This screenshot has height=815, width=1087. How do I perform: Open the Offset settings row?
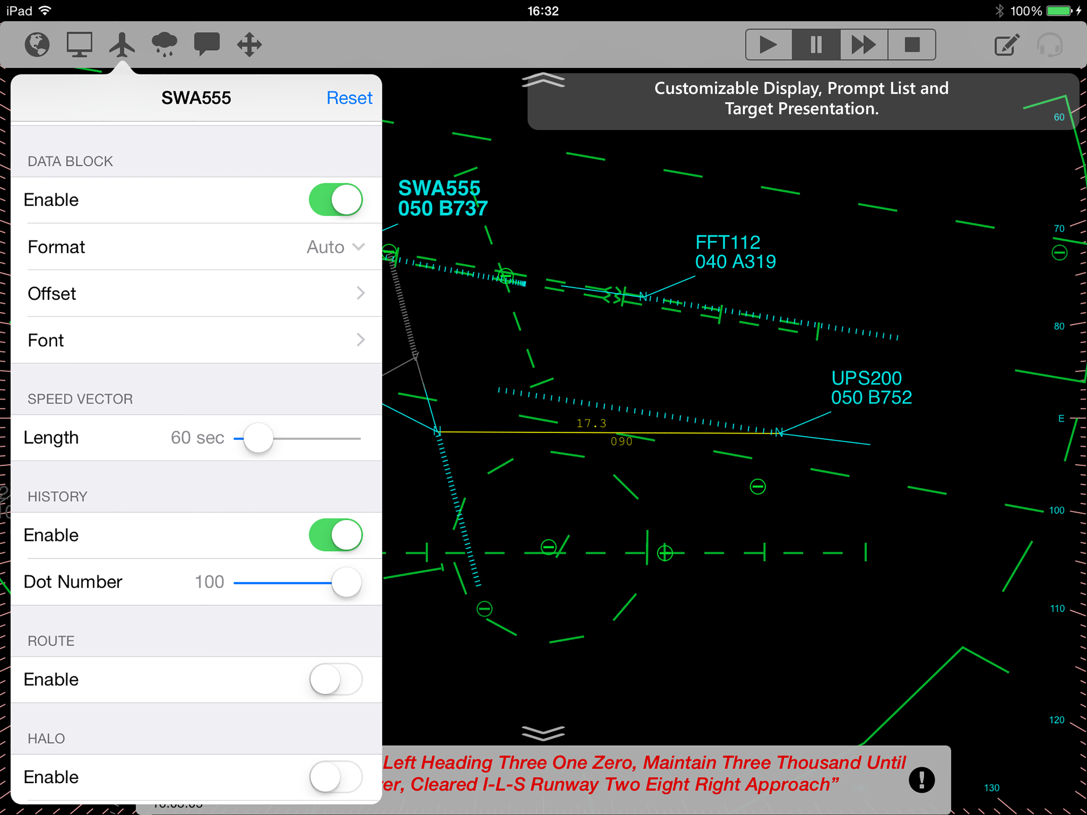tap(196, 293)
